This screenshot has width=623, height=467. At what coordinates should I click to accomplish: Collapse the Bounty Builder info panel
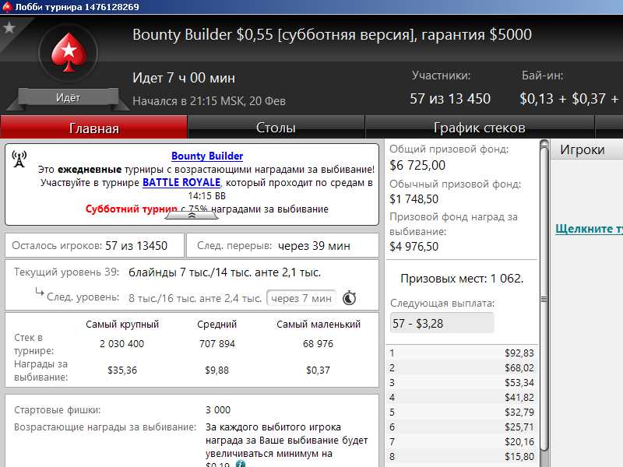[192, 216]
